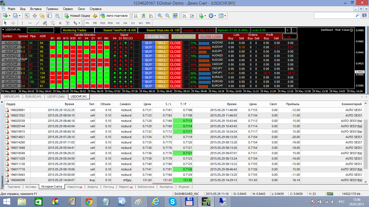This screenshot has height=207, width=369.
Task: Open the Templates dropdown
Action: point(222,16)
